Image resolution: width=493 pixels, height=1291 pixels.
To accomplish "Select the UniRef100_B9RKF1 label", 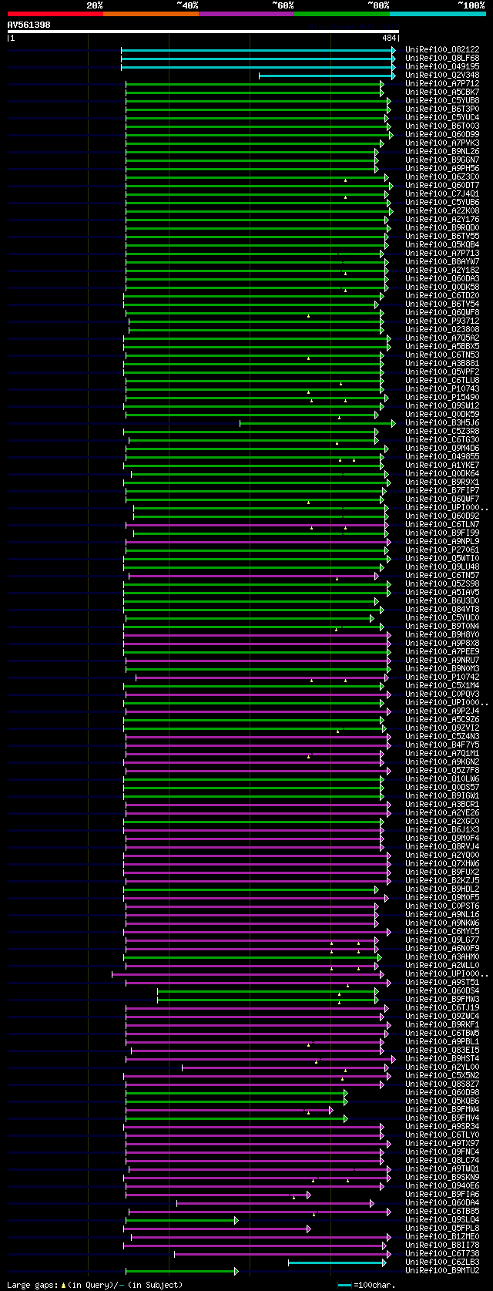I will coord(442,1024).
